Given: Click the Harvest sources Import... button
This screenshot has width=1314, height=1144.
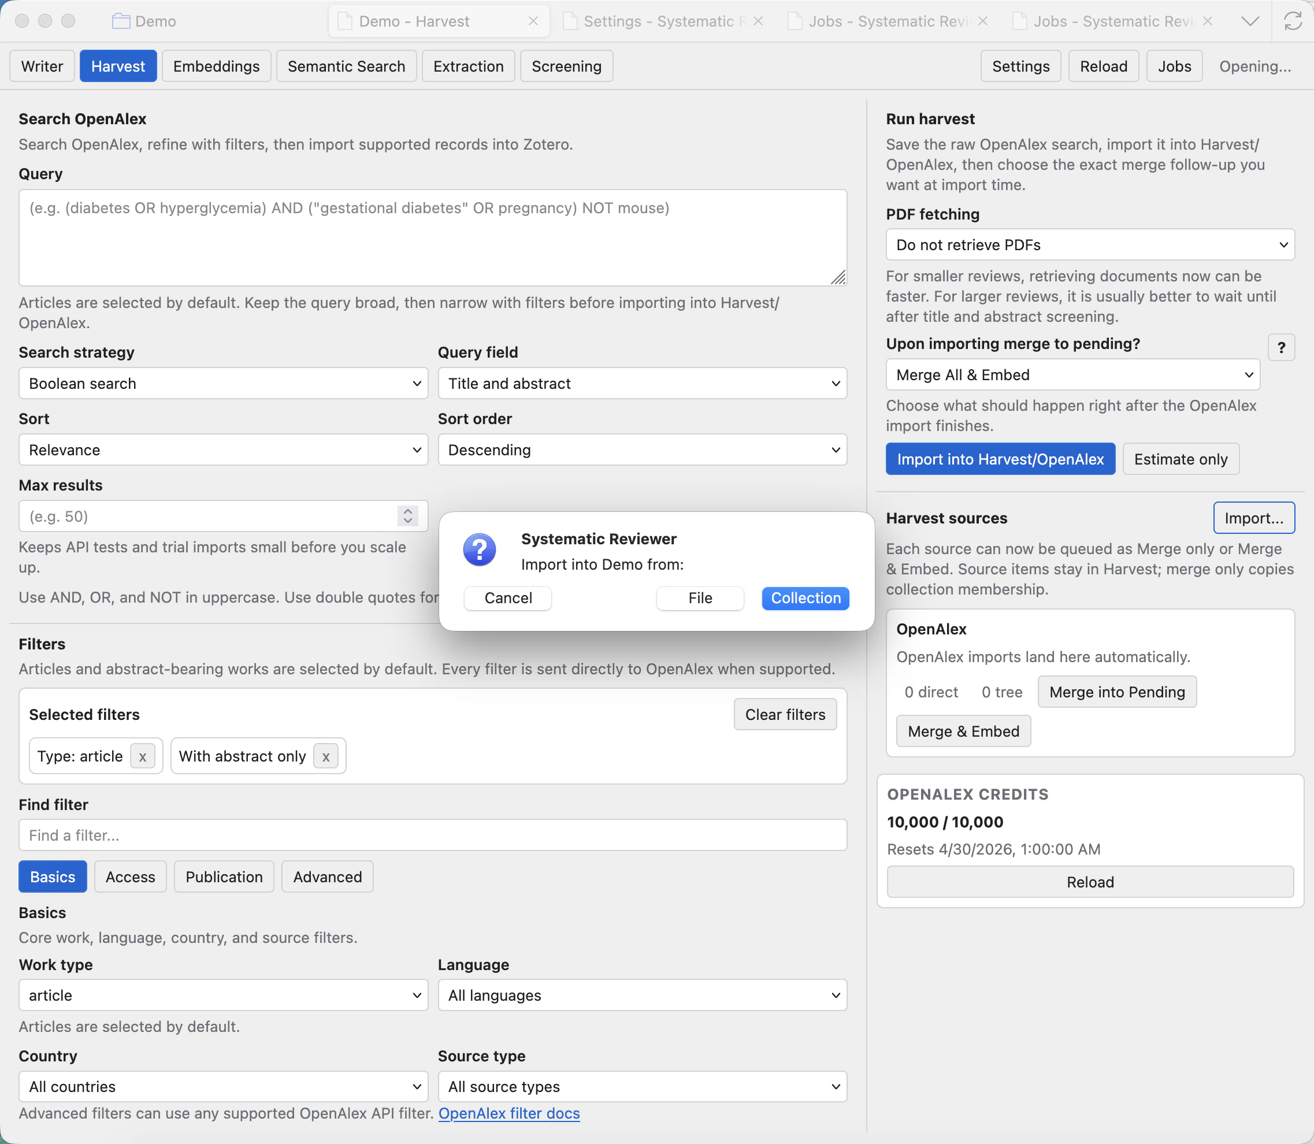Looking at the screenshot, I should point(1254,518).
